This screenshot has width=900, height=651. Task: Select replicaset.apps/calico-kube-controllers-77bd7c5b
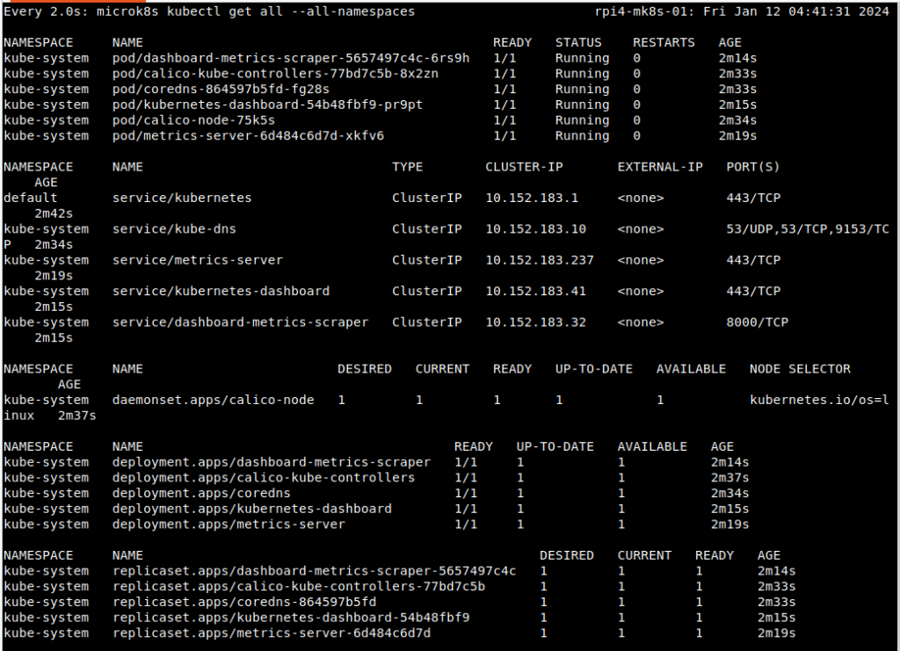[x=299, y=587]
